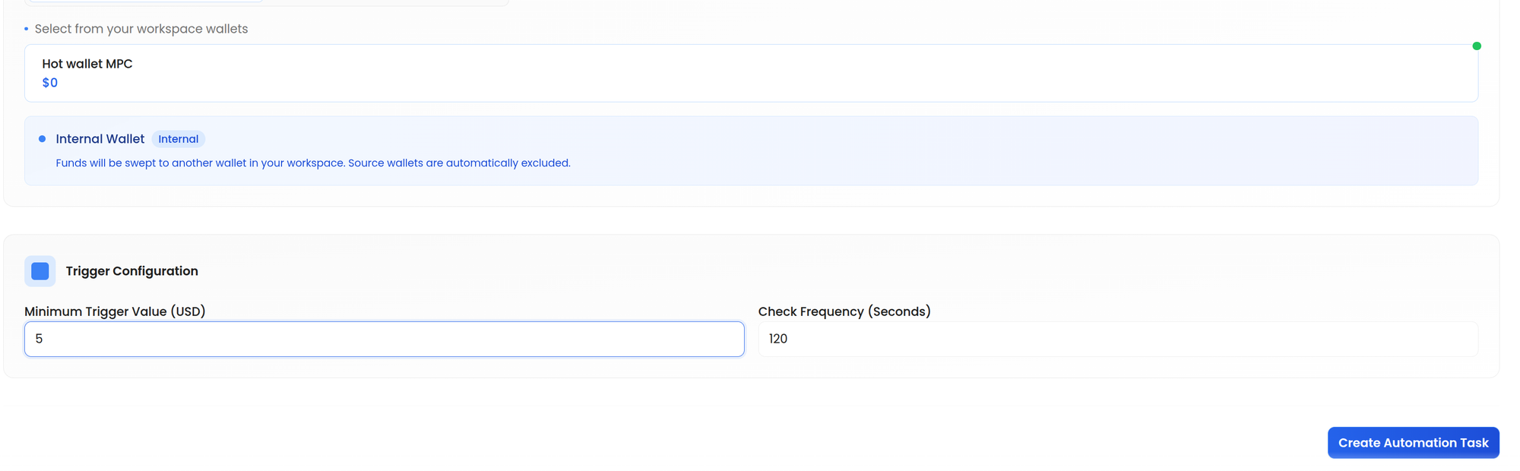This screenshot has width=1520, height=471.
Task: Focus the Check Frequency input showing 120
Action: [x=1117, y=339]
